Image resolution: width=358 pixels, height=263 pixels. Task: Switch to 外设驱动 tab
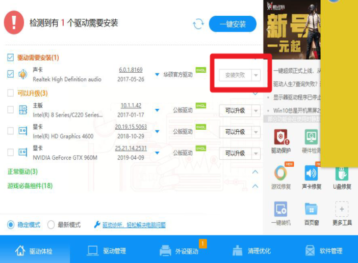(179, 251)
